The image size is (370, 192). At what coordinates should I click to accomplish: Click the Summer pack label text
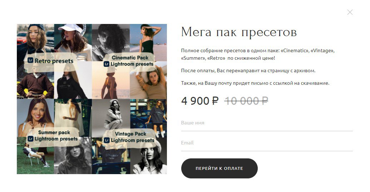(54, 132)
